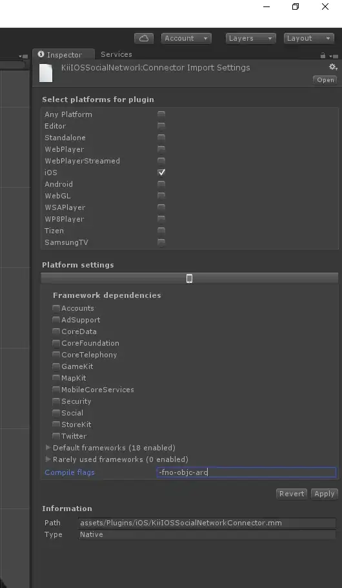Click the Inspector lock icon
342x588 pixels.
coord(323,56)
